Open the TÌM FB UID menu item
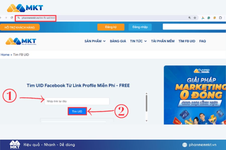 pos(187,41)
